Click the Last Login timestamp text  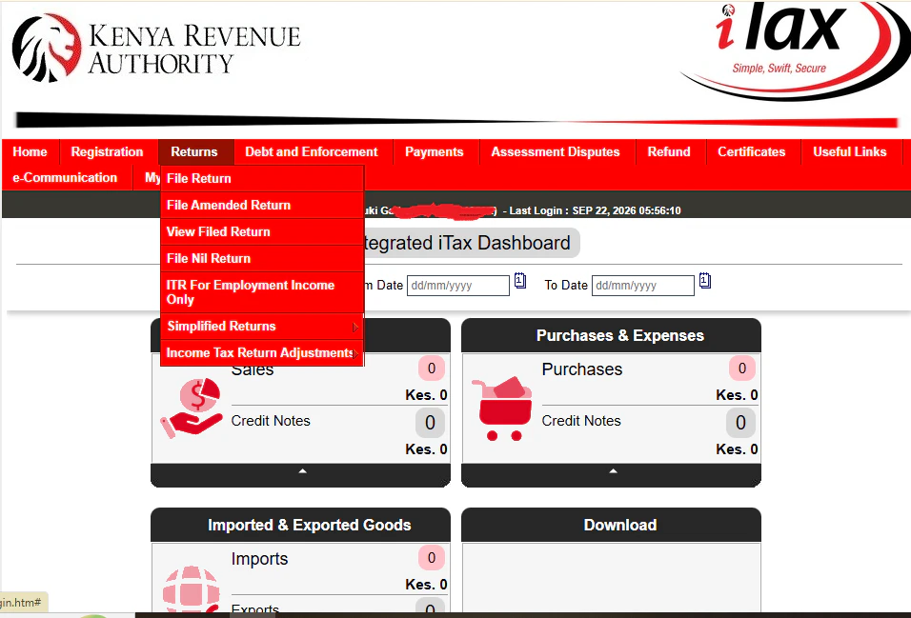[595, 210]
